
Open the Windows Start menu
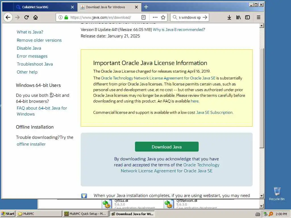click(8, 214)
